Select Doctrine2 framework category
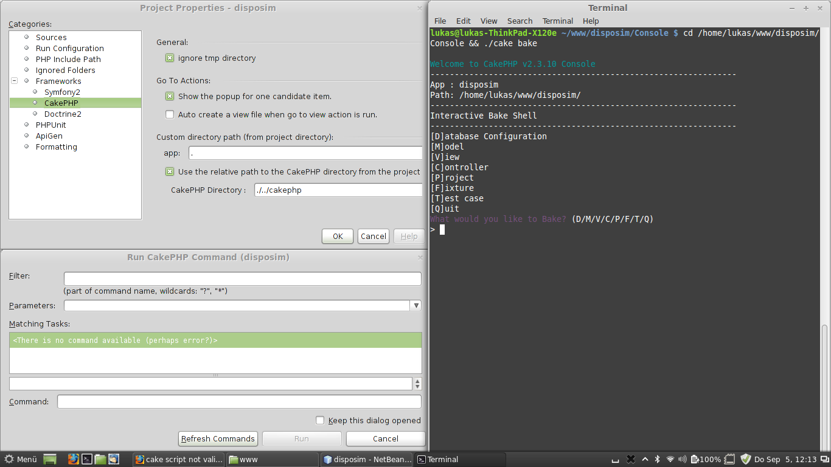 pos(63,114)
